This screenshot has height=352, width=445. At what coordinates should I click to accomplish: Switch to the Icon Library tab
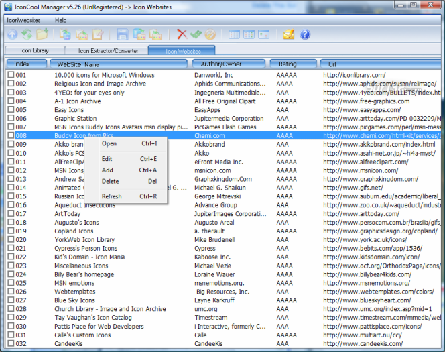tap(34, 50)
